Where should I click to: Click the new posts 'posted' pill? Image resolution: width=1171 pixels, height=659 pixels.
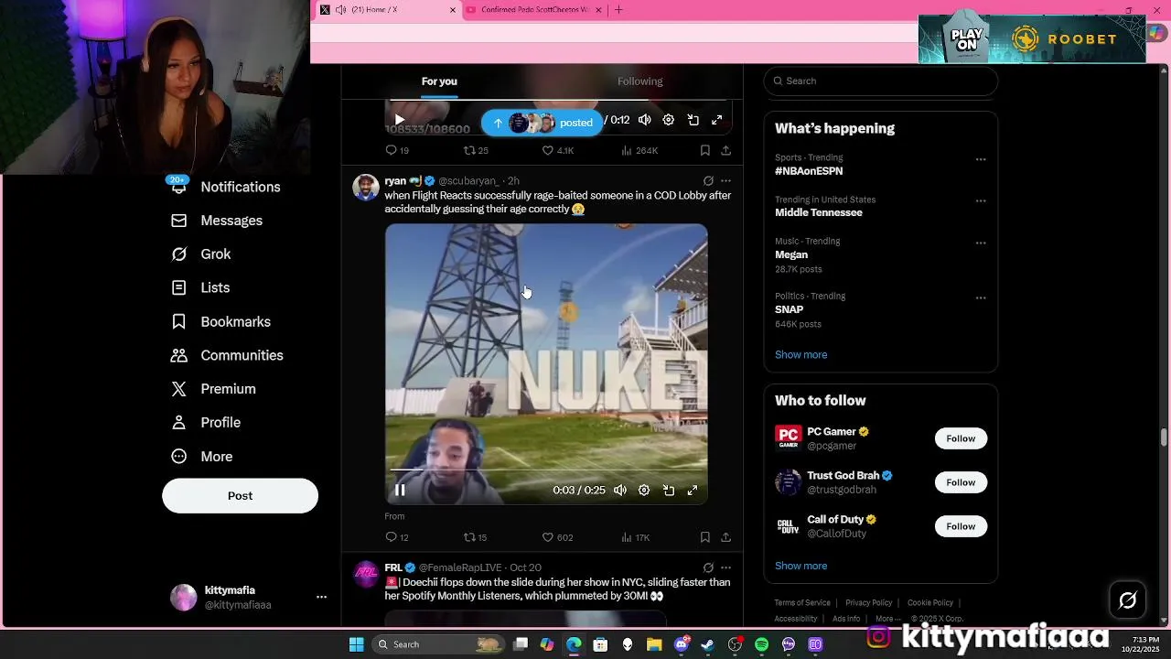pos(542,123)
